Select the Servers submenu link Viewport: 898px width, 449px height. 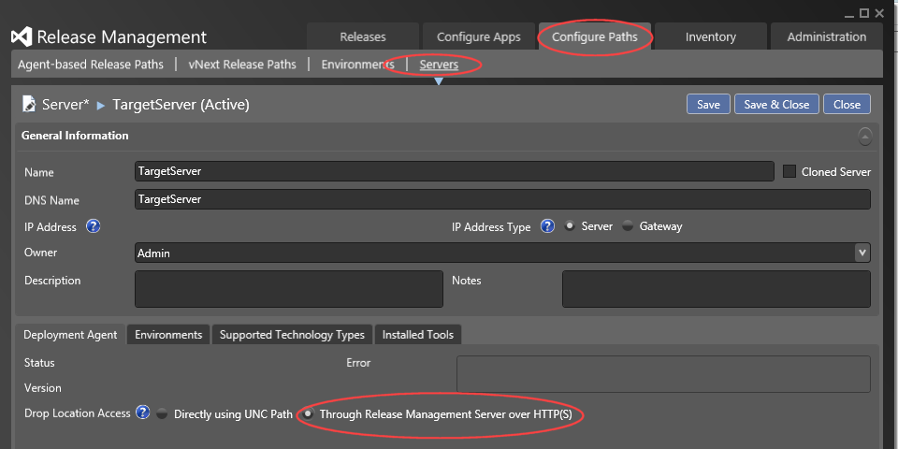[x=439, y=65]
